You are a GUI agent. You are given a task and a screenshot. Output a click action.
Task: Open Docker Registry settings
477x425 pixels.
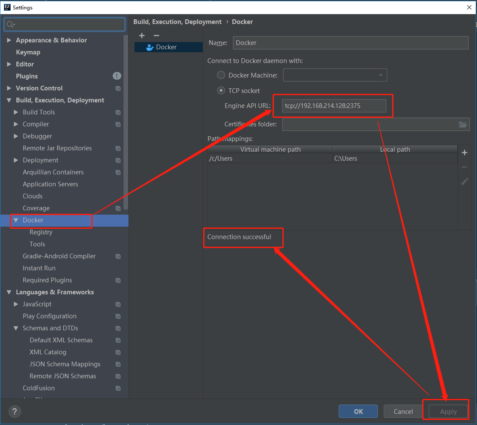(x=41, y=232)
